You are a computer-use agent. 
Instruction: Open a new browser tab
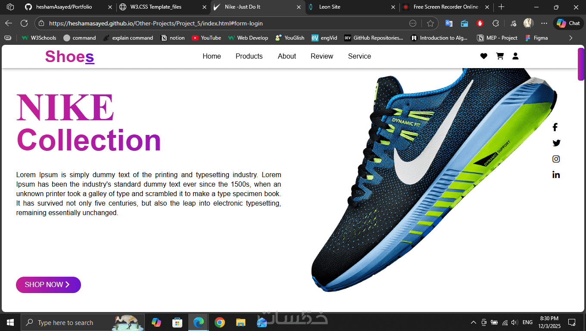[x=501, y=7]
